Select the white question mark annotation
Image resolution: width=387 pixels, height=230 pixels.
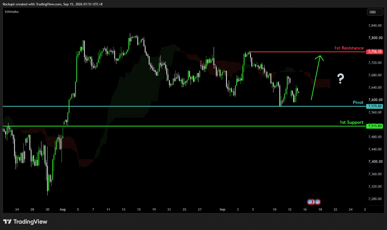point(341,79)
